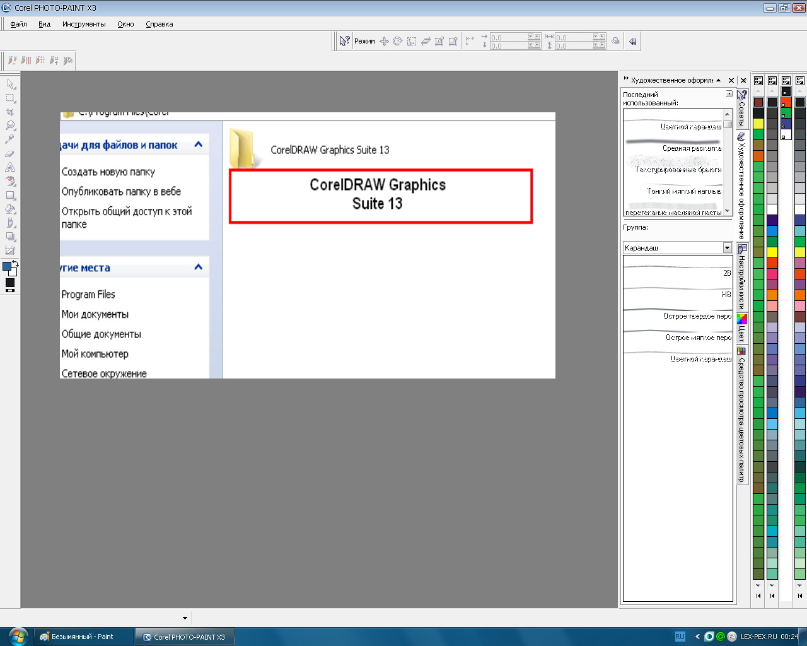Click the horizontal position value field

coord(508,37)
